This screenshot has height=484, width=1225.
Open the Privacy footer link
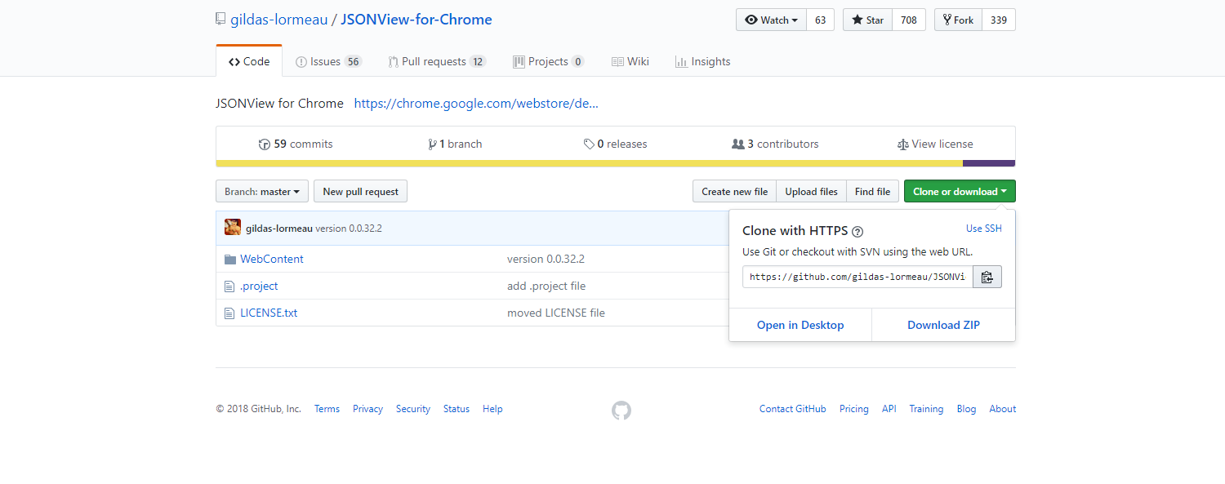(367, 409)
